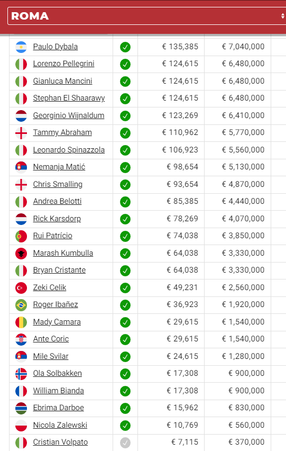This screenshot has width=286, height=451.
Task: Click Serbia flag beside Nemanja Matić
Action: click(21, 167)
